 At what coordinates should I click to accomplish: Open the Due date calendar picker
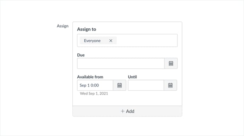[x=171, y=63]
